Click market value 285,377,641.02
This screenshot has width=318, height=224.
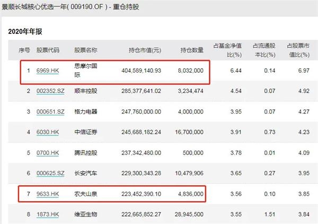(x=142, y=91)
